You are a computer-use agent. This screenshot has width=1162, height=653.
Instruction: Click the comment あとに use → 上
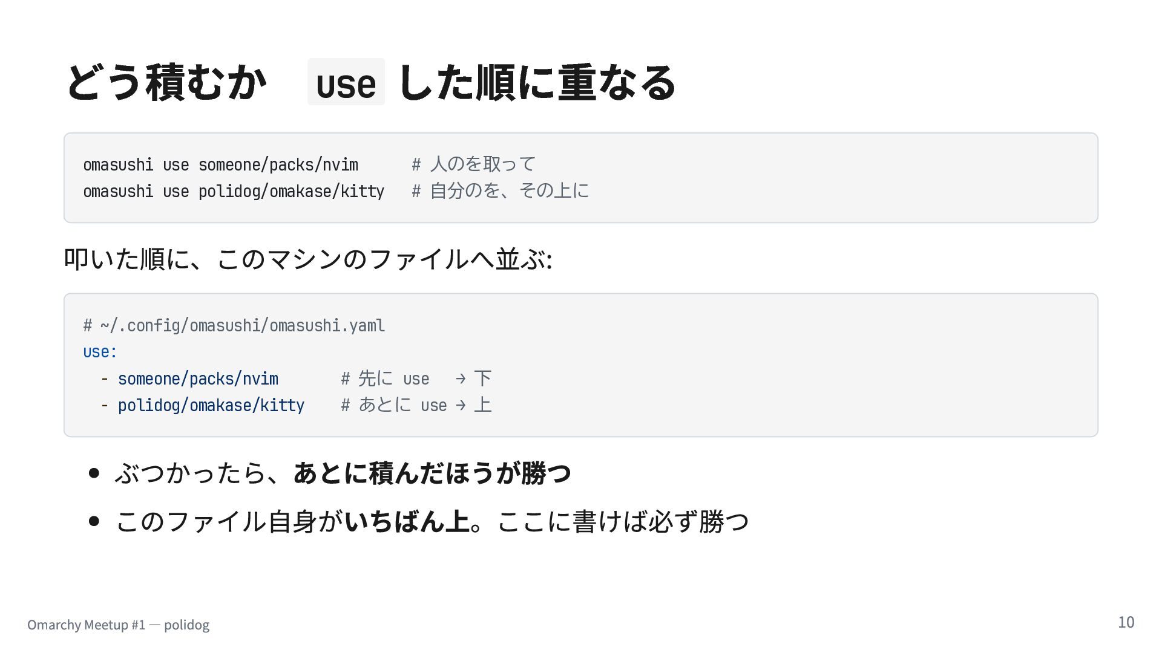[x=416, y=405]
